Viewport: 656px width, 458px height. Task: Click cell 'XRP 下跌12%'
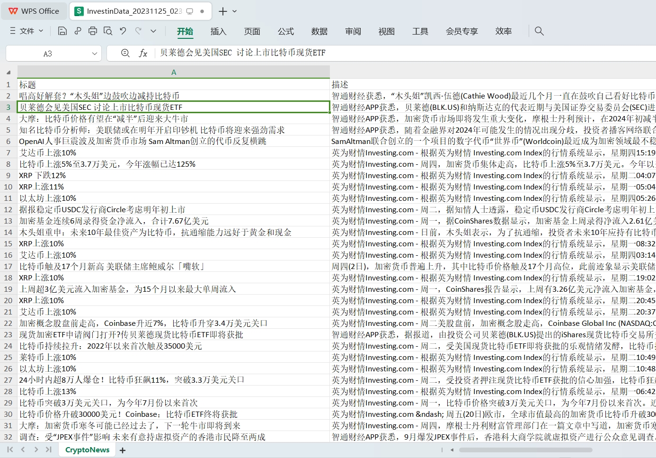pos(173,175)
